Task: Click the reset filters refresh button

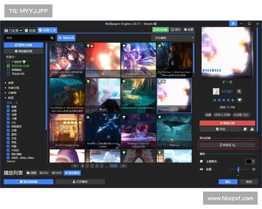Action: [24, 45]
